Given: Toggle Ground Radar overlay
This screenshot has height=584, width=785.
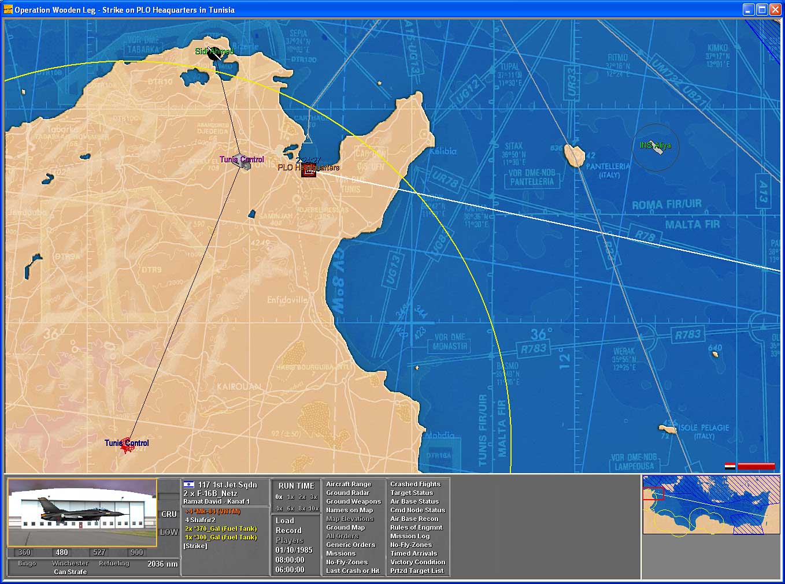Looking at the screenshot, I should (347, 493).
